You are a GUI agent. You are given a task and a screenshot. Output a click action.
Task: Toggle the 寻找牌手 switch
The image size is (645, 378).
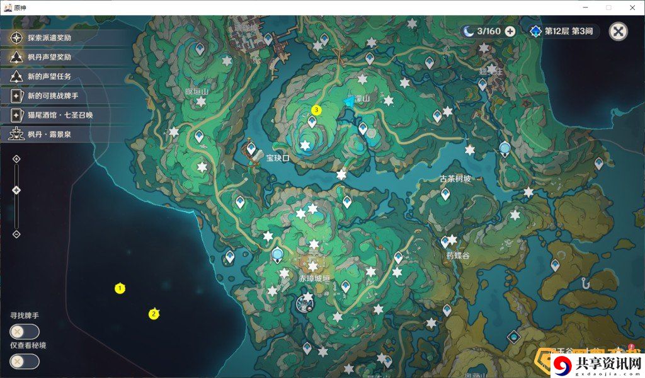coord(25,331)
